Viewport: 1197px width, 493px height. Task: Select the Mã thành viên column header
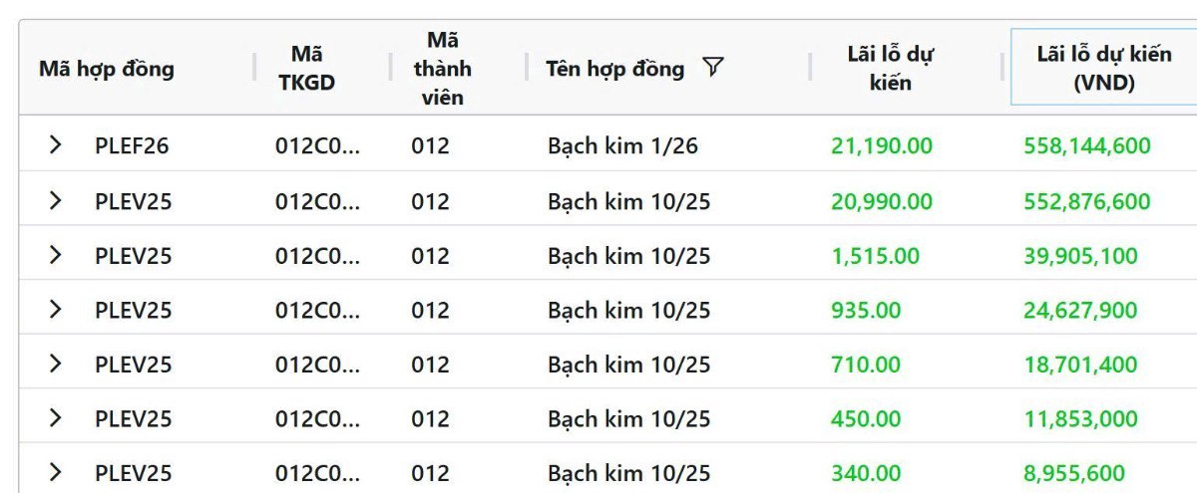(442, 68)
